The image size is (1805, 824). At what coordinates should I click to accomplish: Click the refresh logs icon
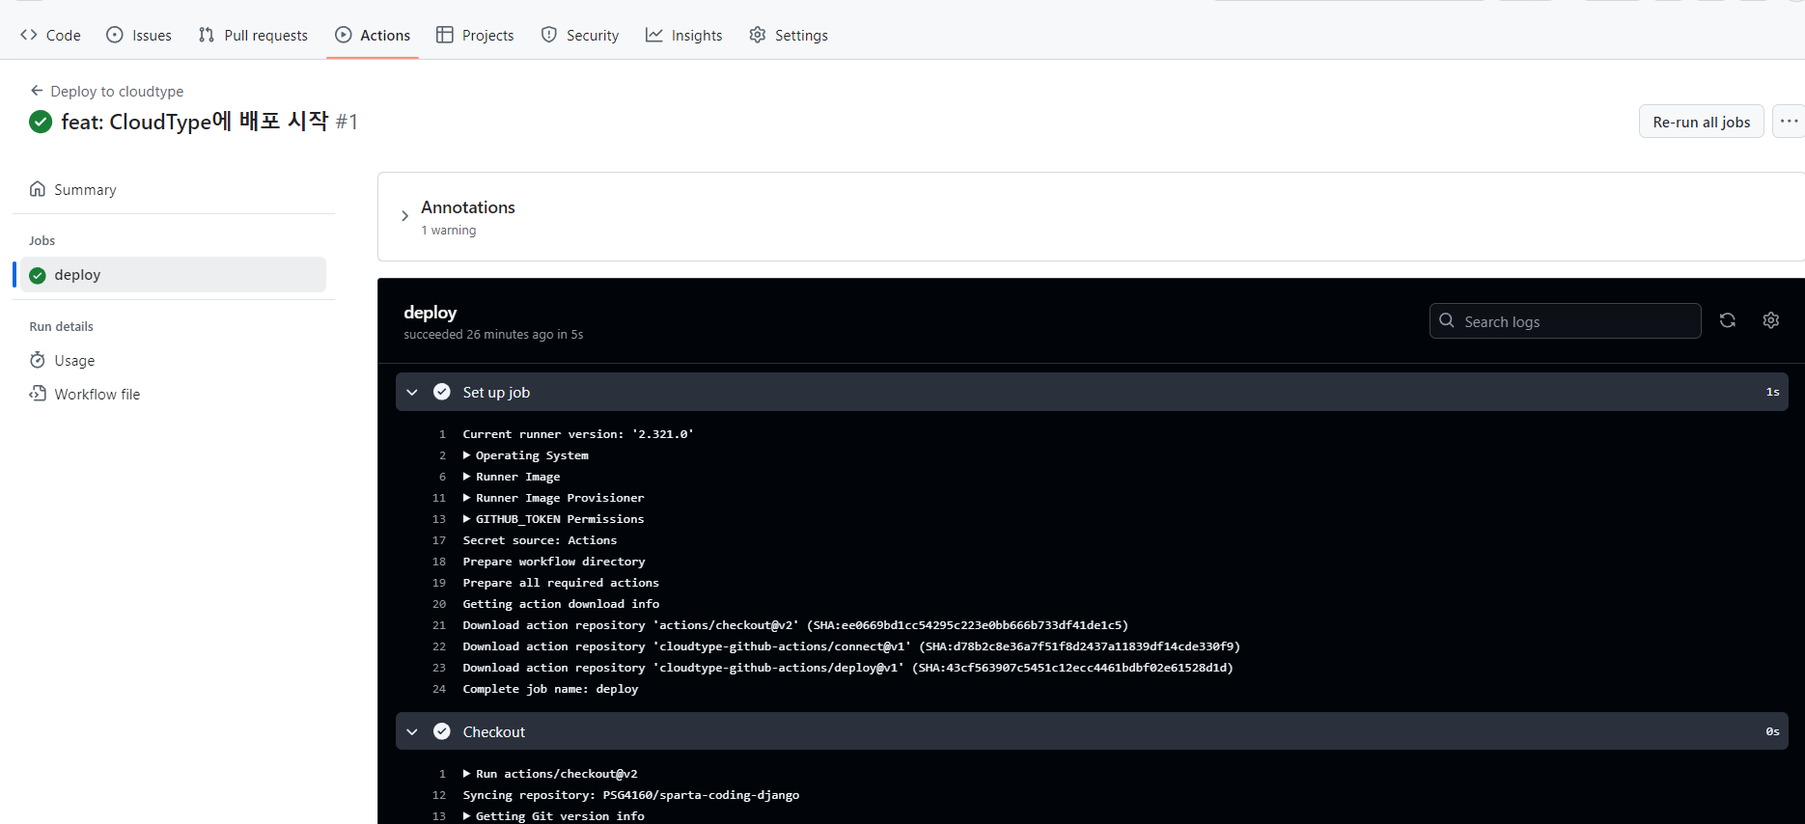1728,320
